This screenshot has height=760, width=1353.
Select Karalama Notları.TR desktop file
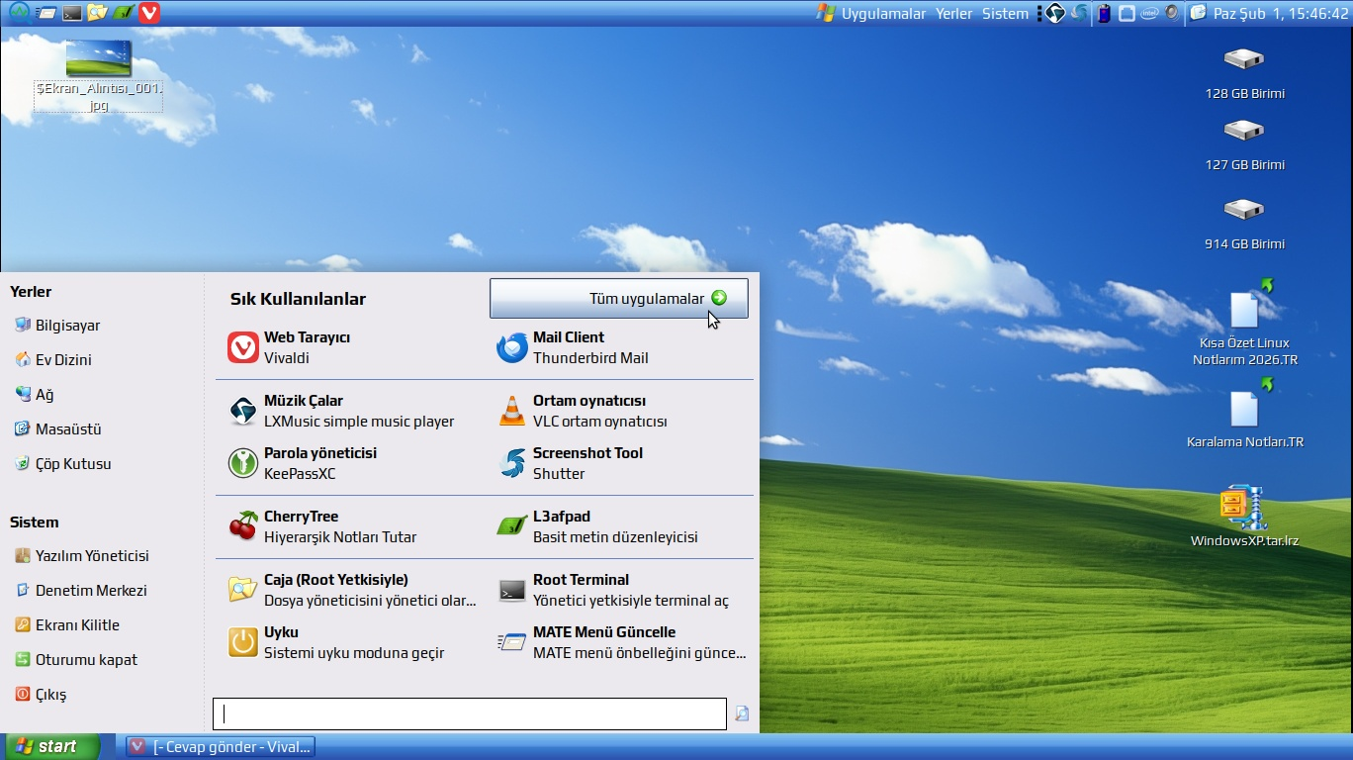1245,413
